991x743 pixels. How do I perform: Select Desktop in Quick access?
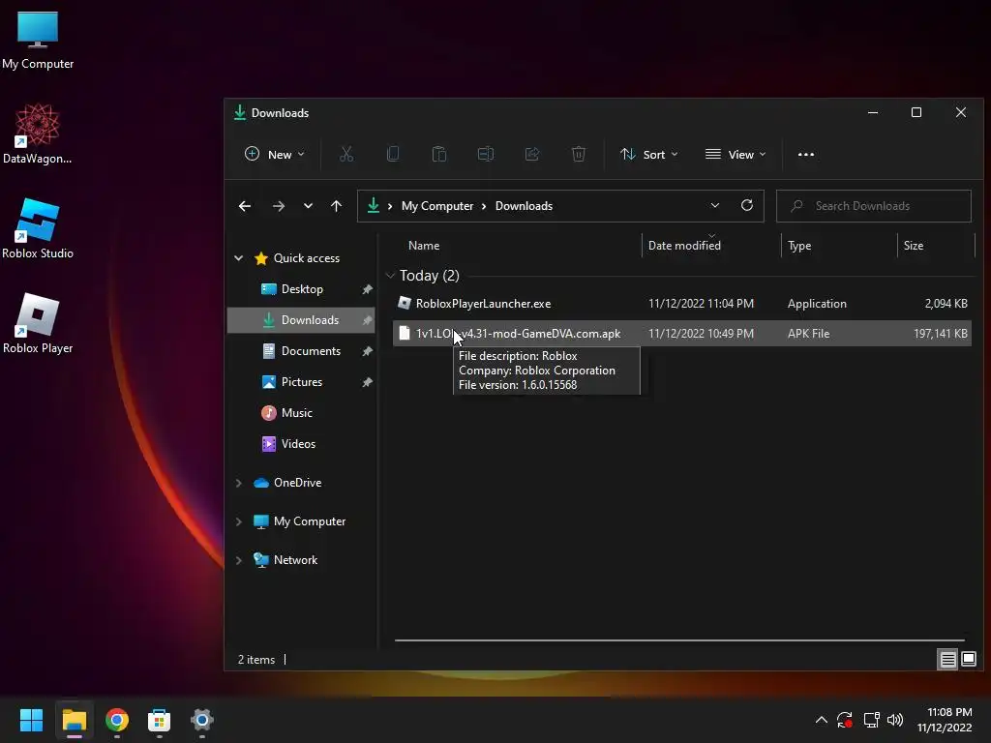tap(301, 288)
